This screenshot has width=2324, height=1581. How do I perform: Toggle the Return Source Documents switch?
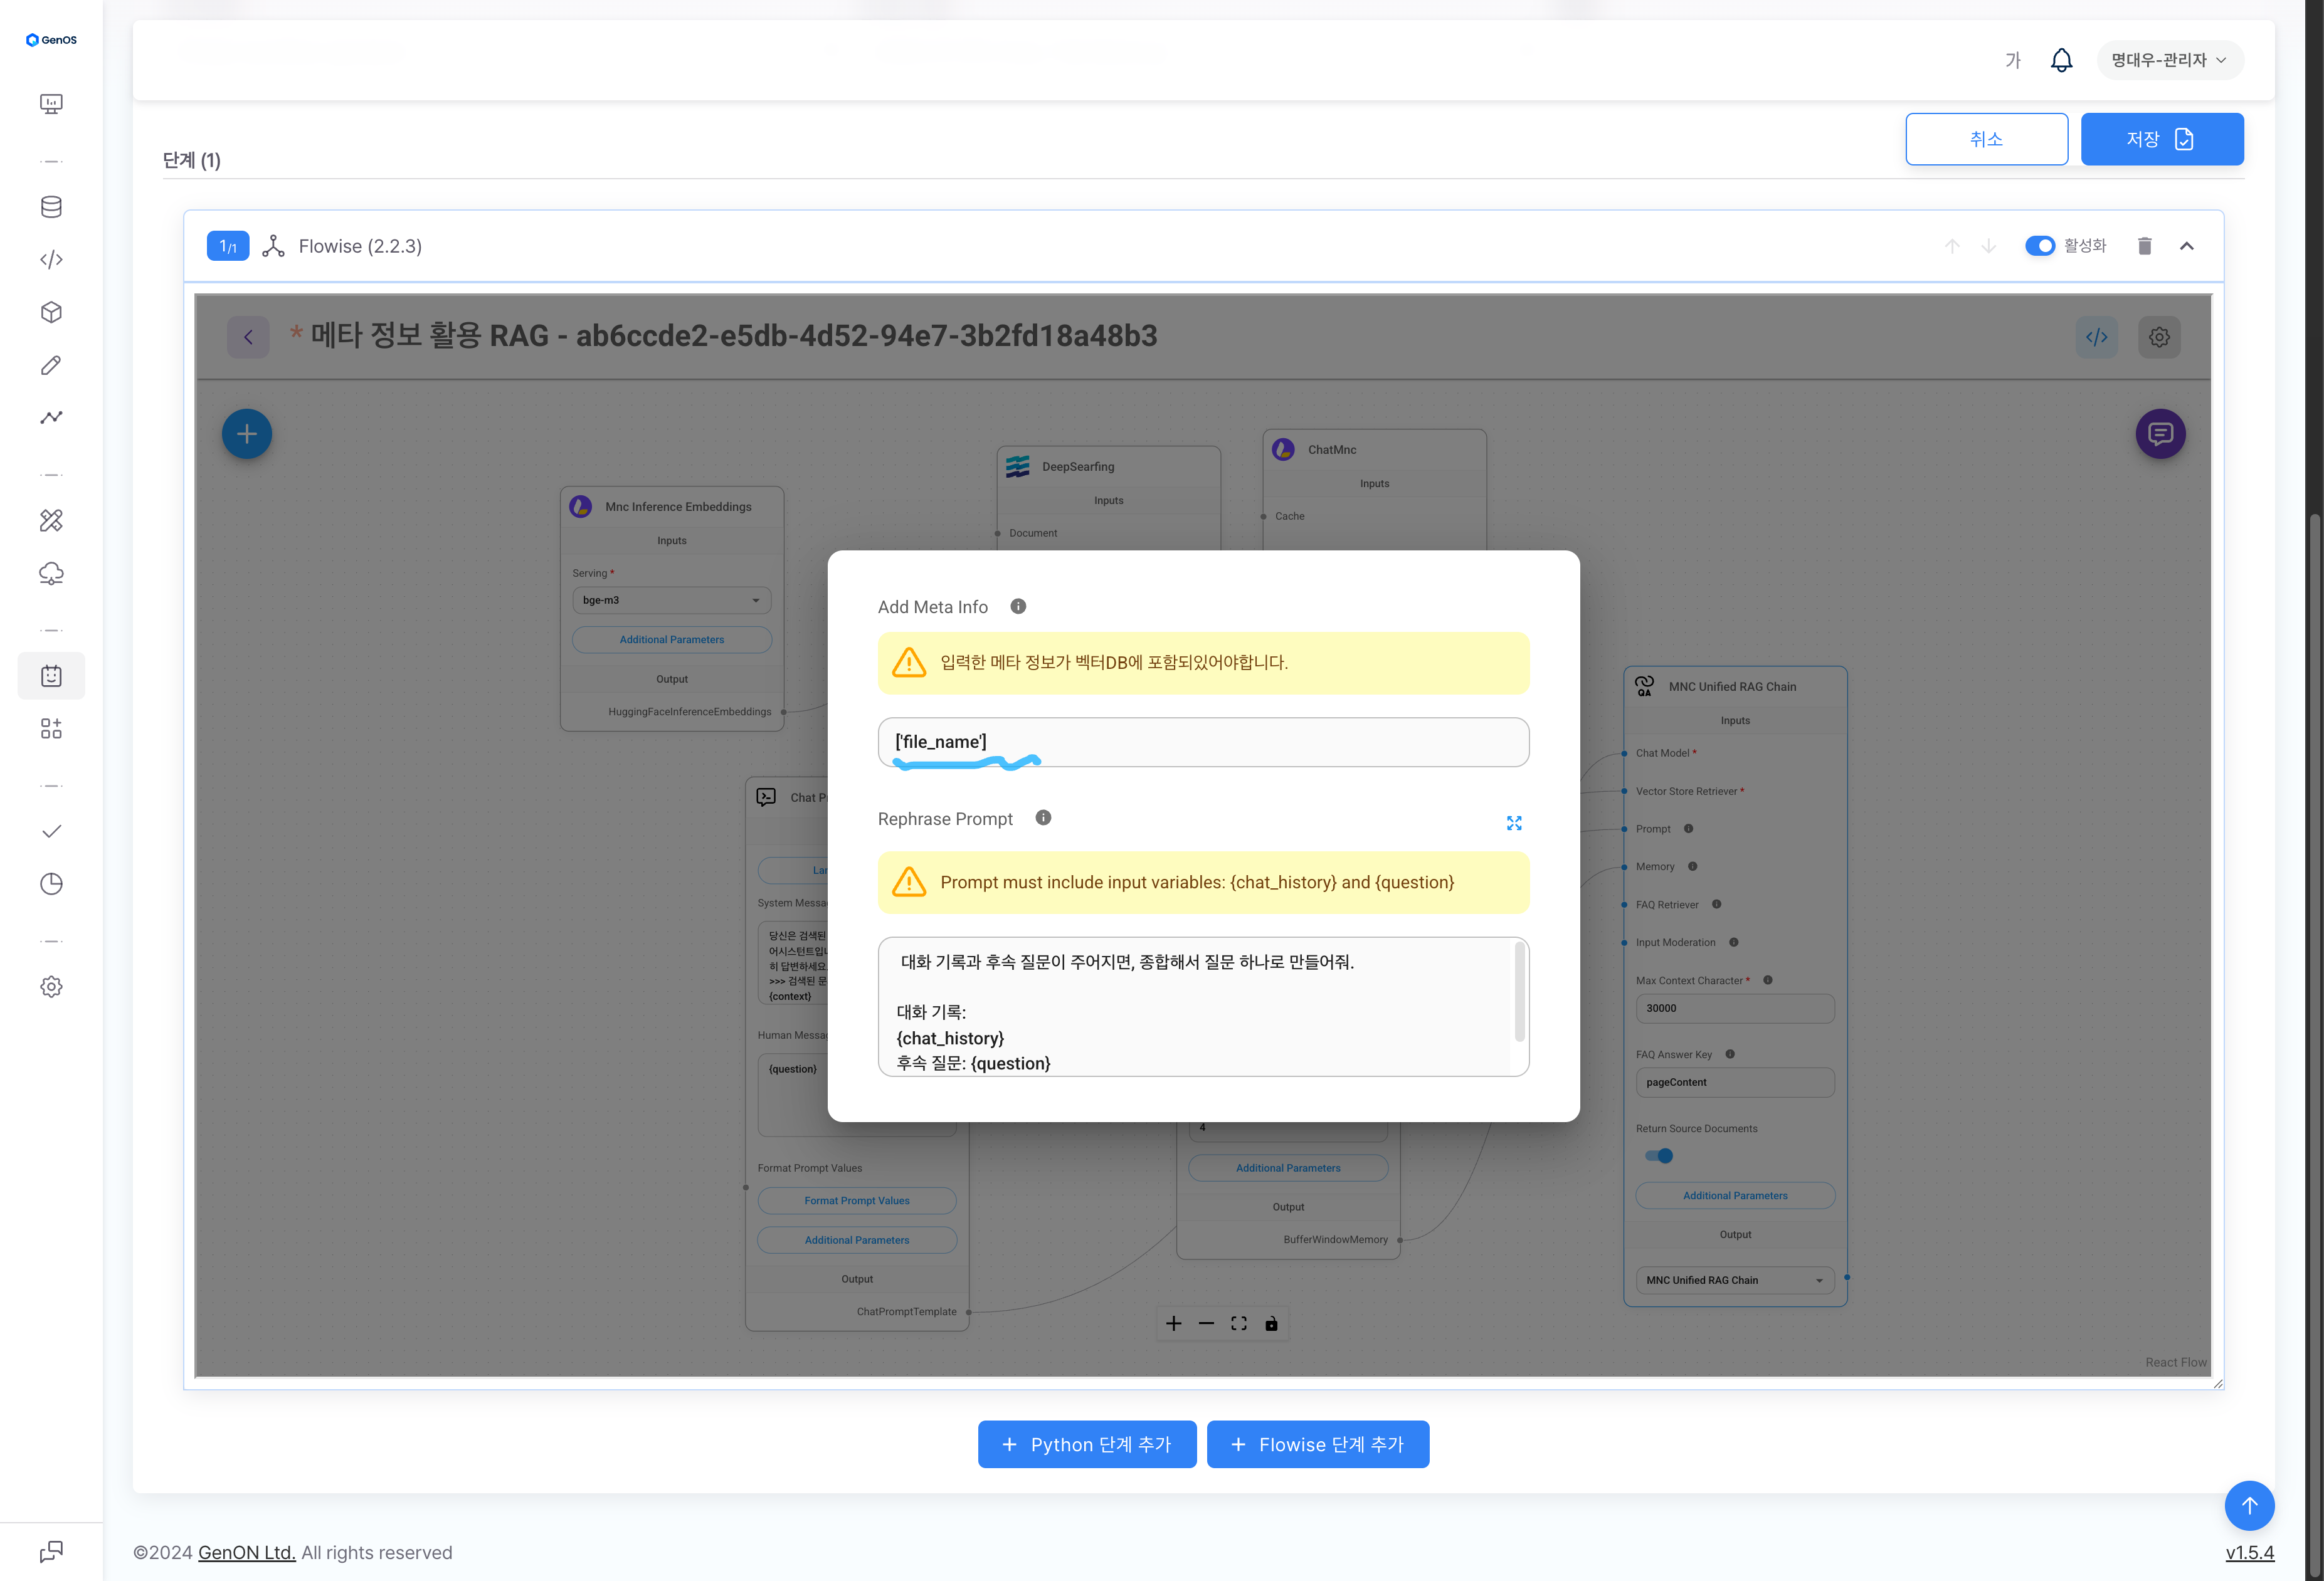pos(1659,1156)
